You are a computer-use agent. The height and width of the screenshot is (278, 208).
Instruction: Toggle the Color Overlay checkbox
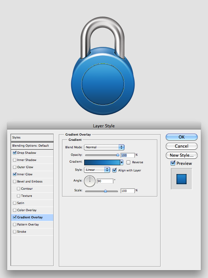point(15,210)
